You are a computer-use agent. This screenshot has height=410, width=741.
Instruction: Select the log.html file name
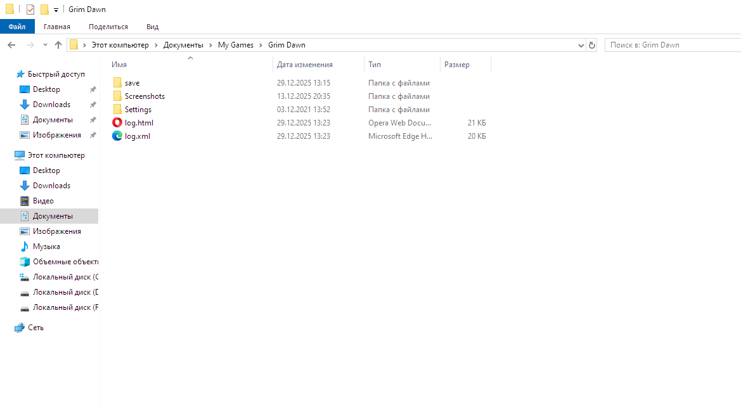coord(139,123)
